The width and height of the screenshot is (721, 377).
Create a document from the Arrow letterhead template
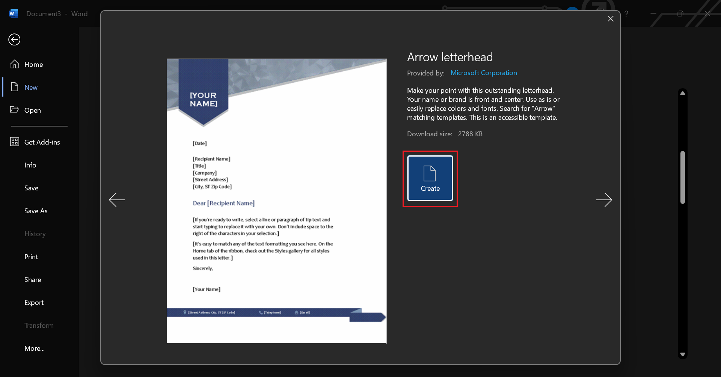[430, 178]
